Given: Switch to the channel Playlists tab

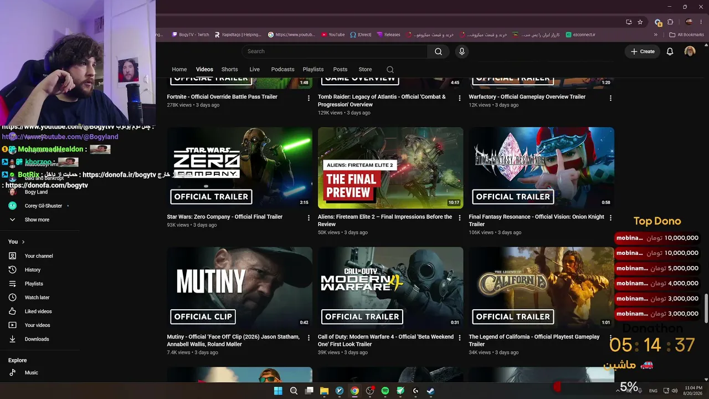Looking at the screenshot, I should 313,69.
